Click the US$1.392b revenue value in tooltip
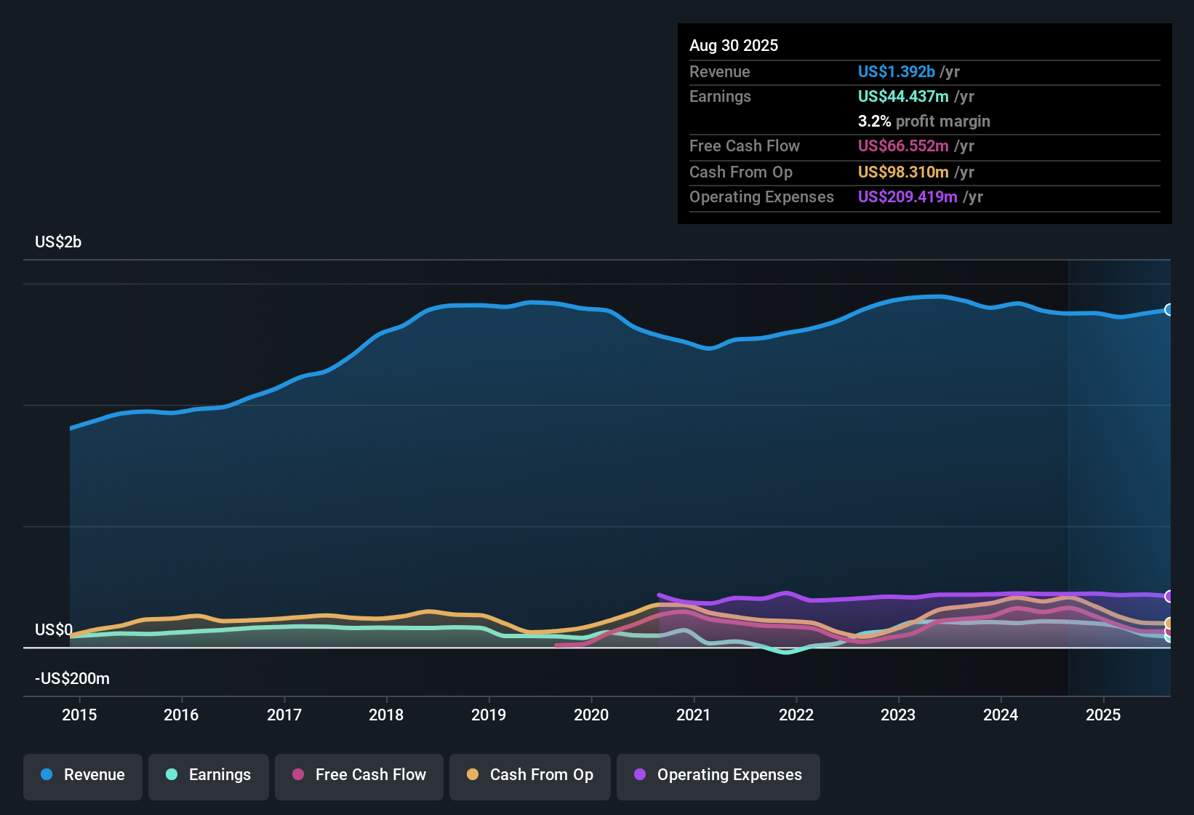 (897, 72)
